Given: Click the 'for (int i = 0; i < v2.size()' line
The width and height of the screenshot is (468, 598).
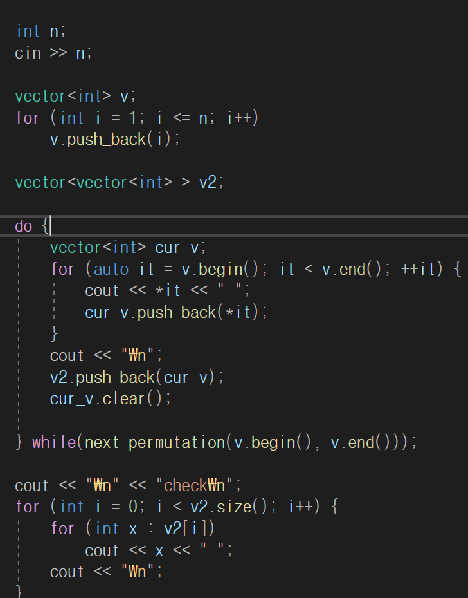Looking at the screenshot, I should coord(177,507).
